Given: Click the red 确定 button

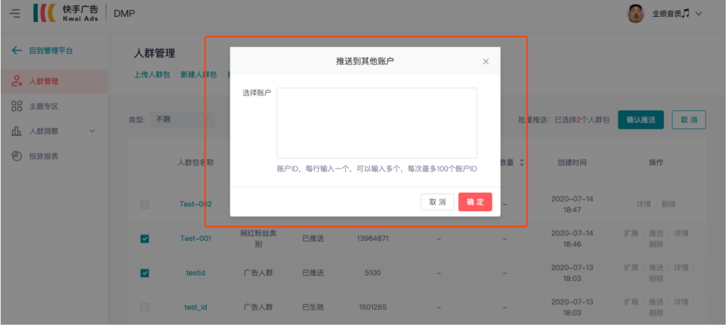Looking at the screenshot, I should [x=475, y=202].
